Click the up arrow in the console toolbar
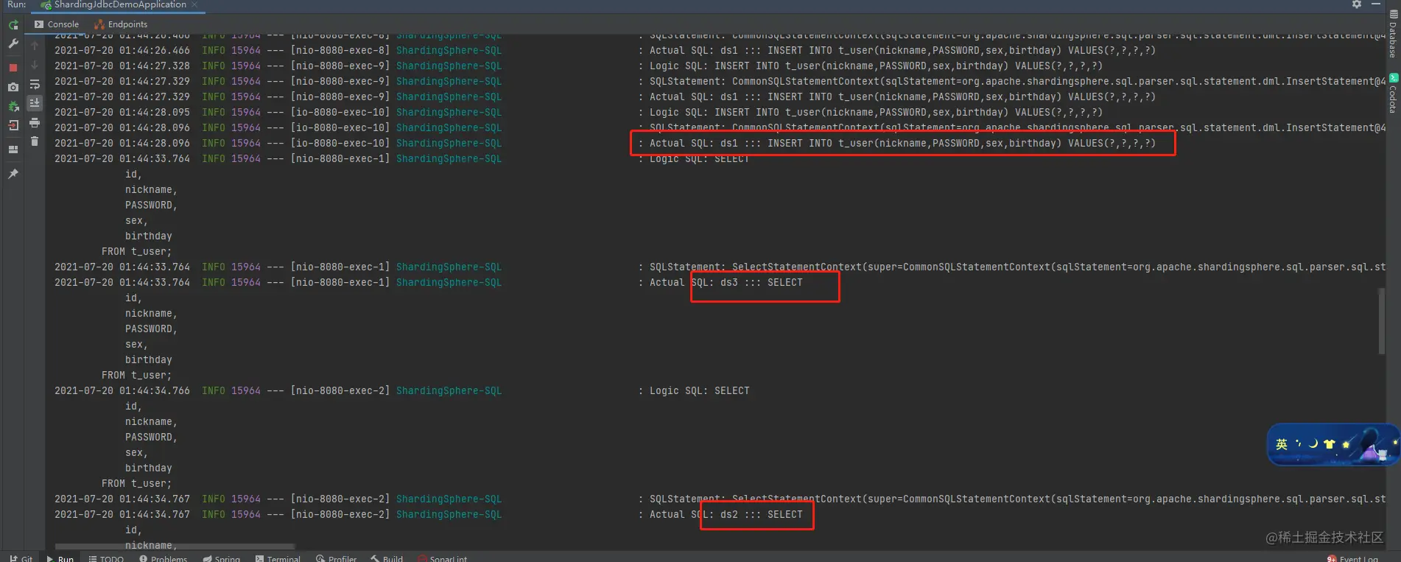Image resolution: width=1401 pixels, height=562 pixels. tap(35, 46)
